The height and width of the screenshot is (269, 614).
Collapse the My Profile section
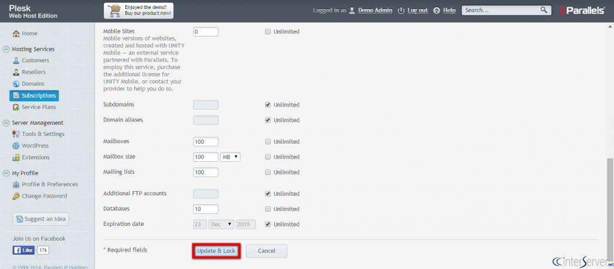pos(6,173)
